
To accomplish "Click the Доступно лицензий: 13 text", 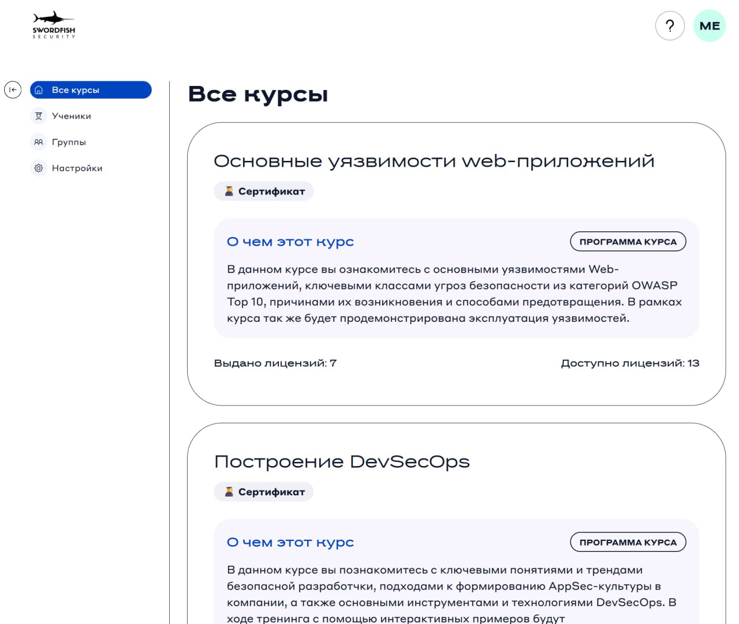I will click(630, 363).
